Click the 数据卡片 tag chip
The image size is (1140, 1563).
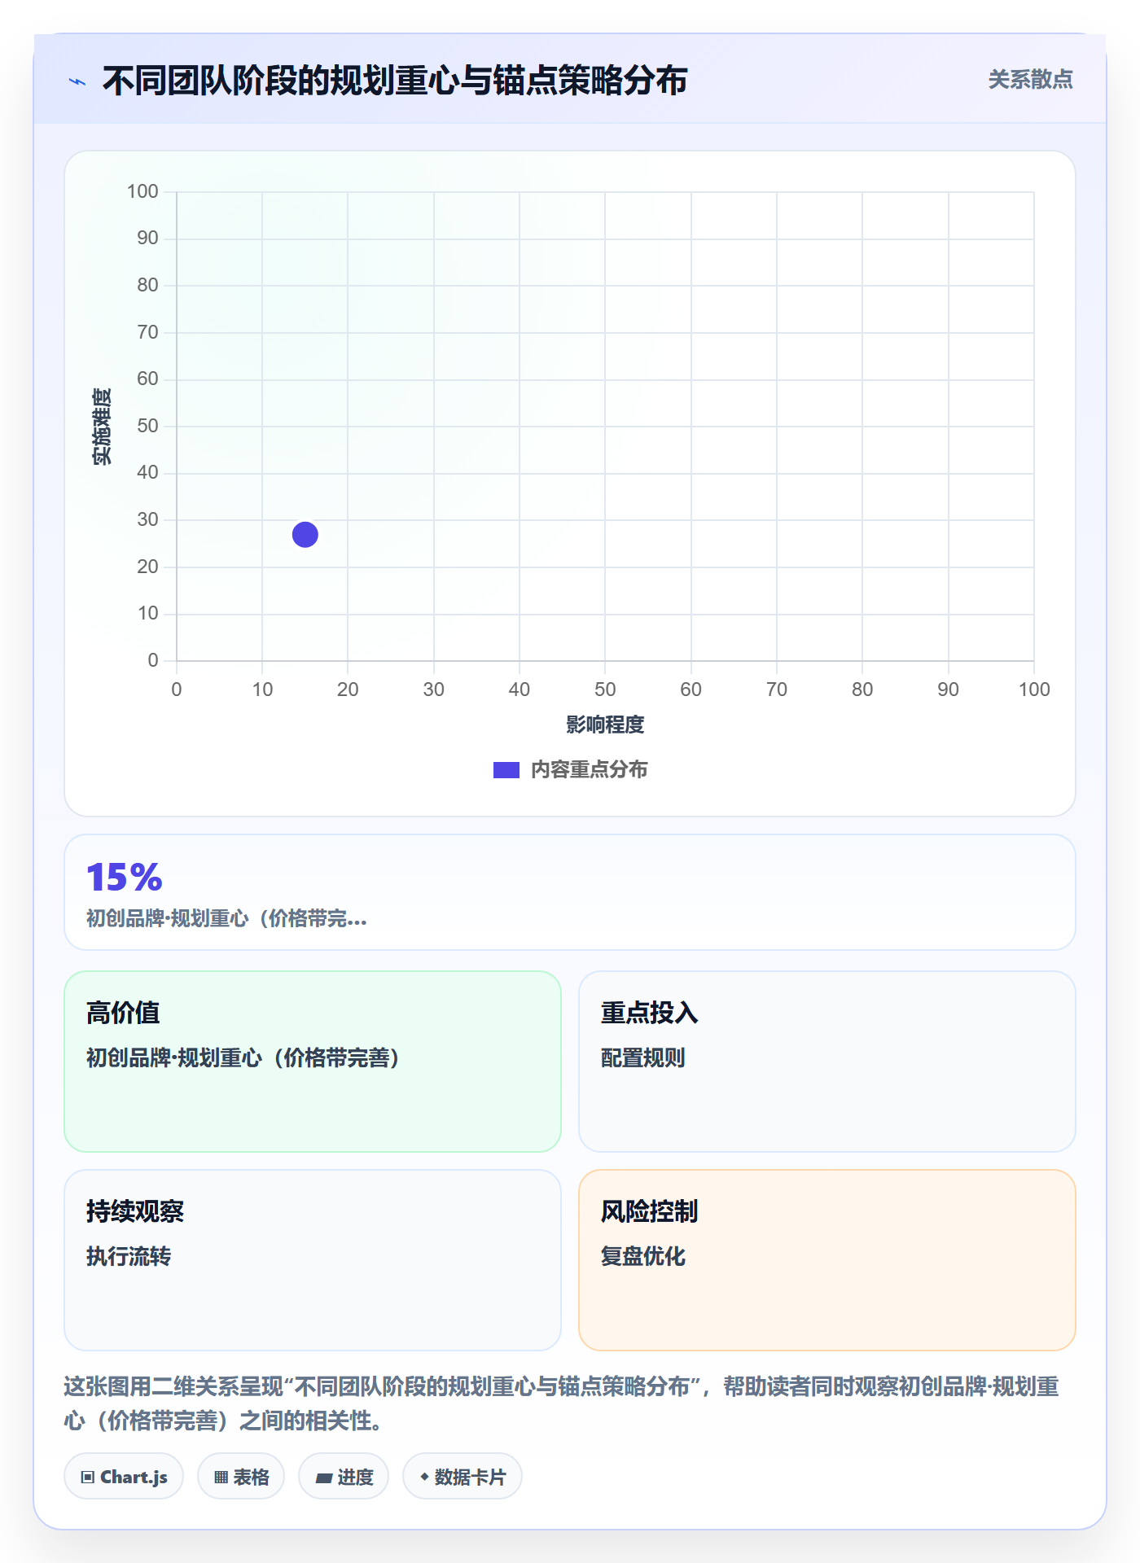coord(463,1477)
